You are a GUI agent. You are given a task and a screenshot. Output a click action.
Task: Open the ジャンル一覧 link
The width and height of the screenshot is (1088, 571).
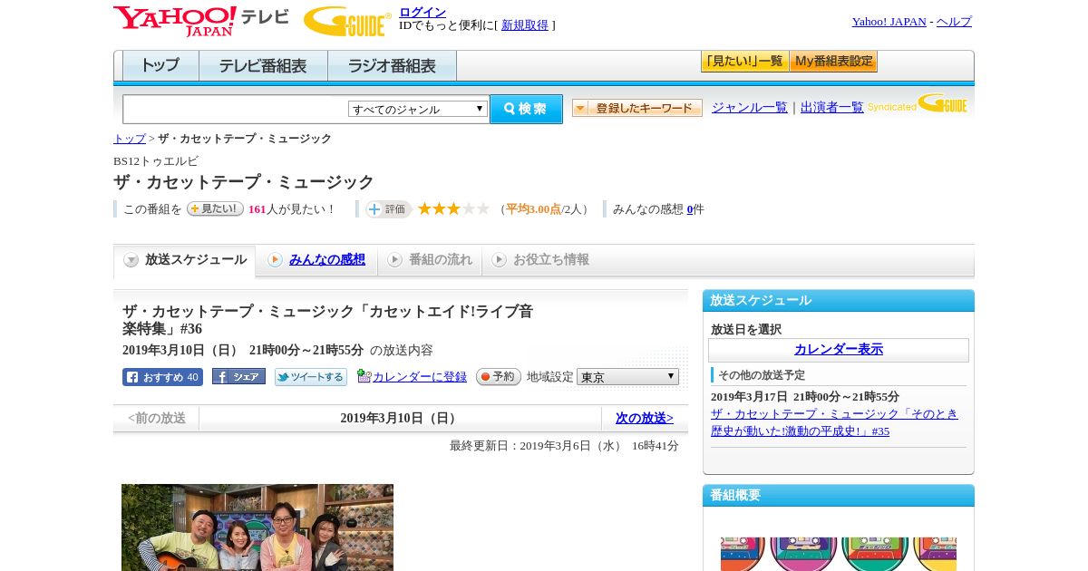click(749, 107)
